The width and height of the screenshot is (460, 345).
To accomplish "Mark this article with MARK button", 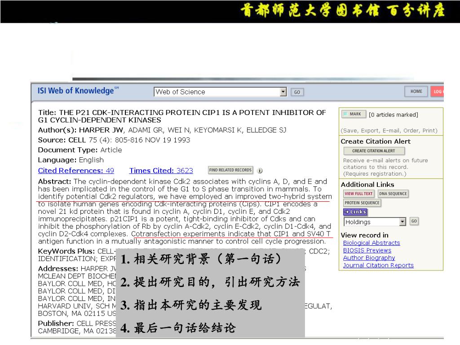I will 354,114.
